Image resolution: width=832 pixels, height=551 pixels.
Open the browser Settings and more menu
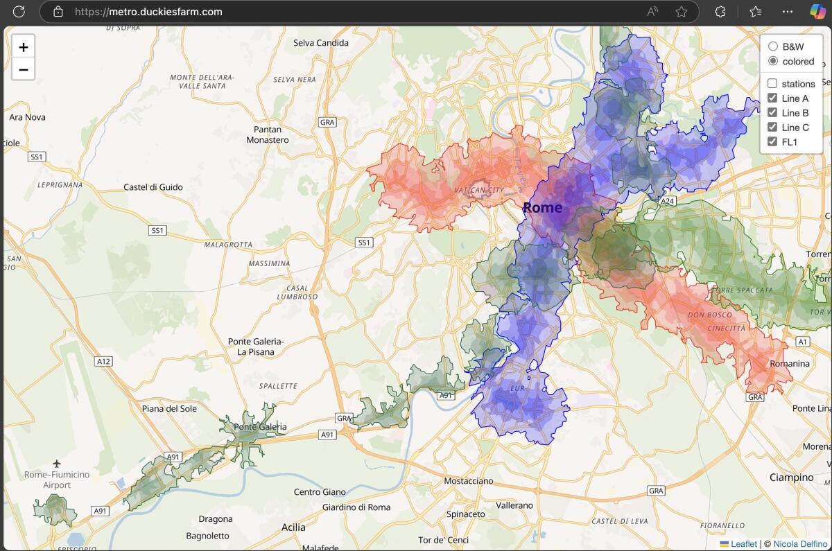pyautogui.click(x=787, y=12)
